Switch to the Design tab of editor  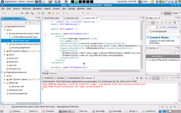click(45, 73)
